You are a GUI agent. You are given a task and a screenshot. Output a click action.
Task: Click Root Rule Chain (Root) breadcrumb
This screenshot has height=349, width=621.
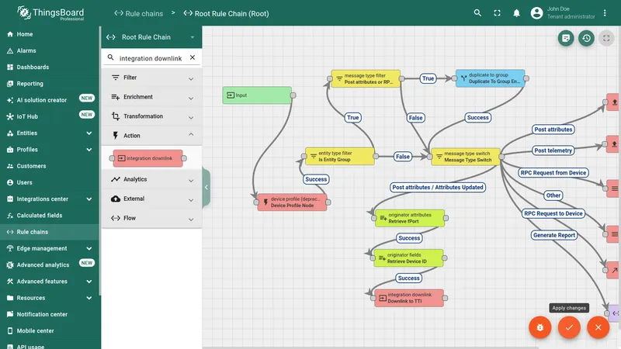pos(226,13)
